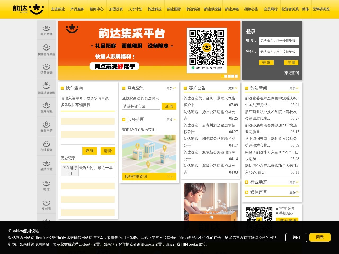Open 韵达科技 menu

[x=155, y=9]
